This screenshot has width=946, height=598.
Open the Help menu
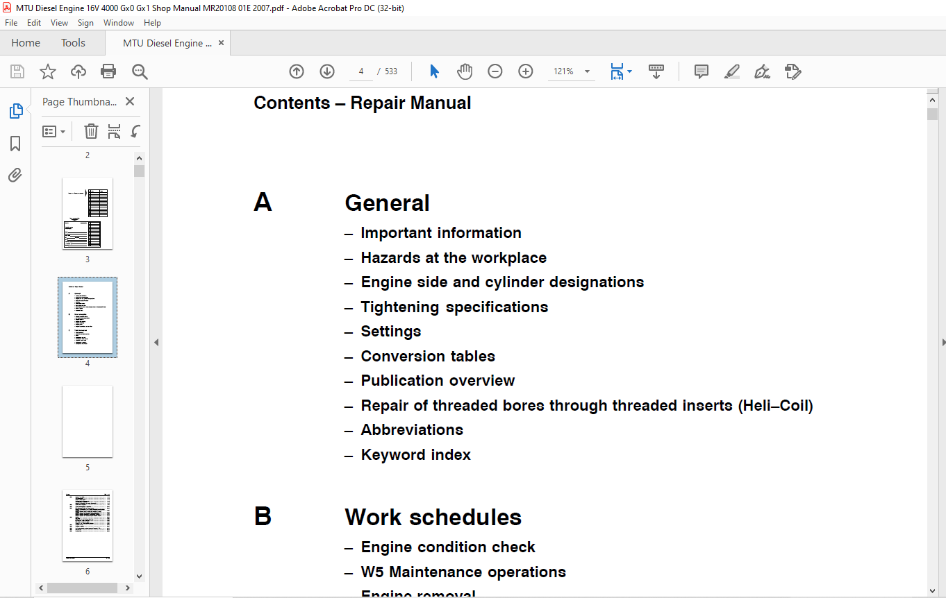point(152,23)
